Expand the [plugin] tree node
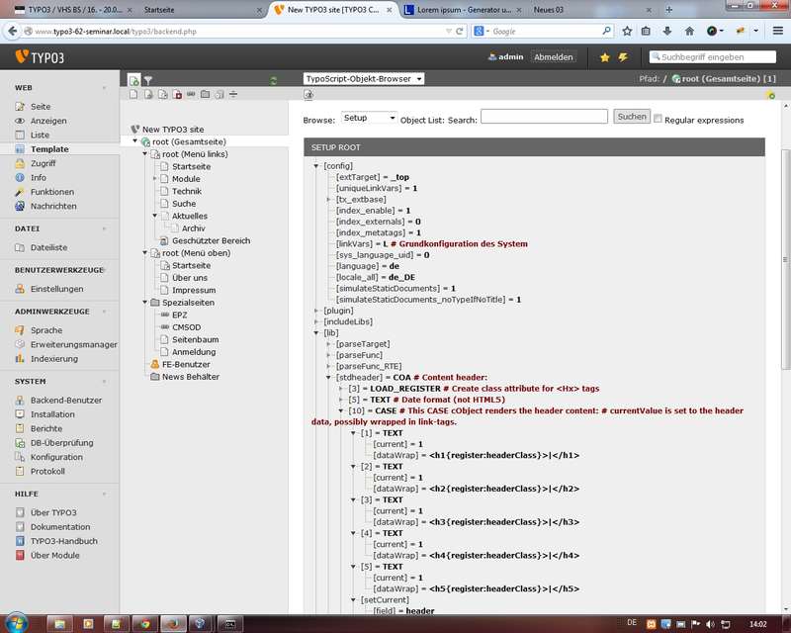The image size is (791, 633). pos(316,311)
